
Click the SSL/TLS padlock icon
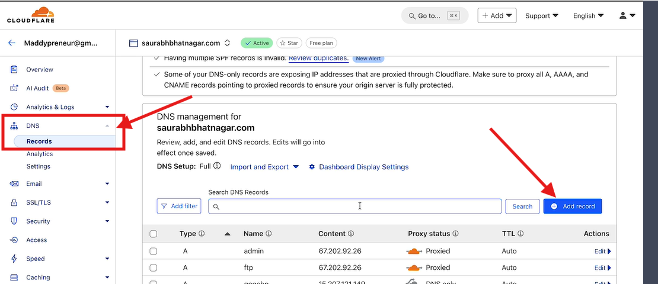pos(14,202)
